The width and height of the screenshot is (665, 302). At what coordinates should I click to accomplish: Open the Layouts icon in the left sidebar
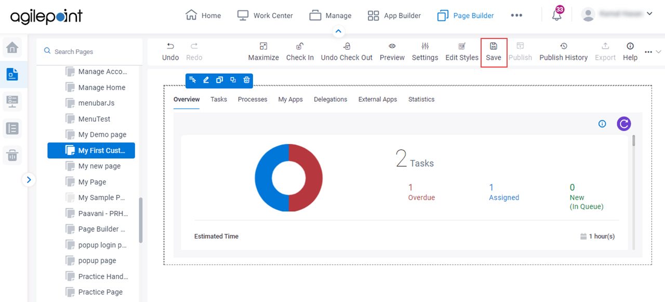tap(12, 128)
